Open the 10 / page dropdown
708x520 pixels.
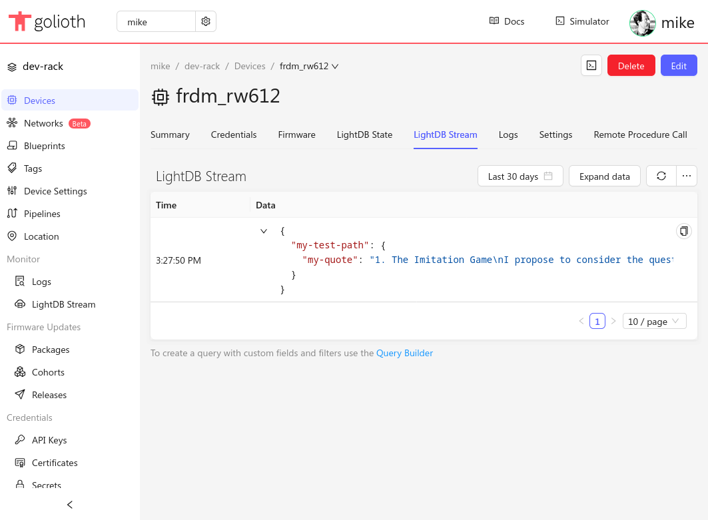coord(654,322)
